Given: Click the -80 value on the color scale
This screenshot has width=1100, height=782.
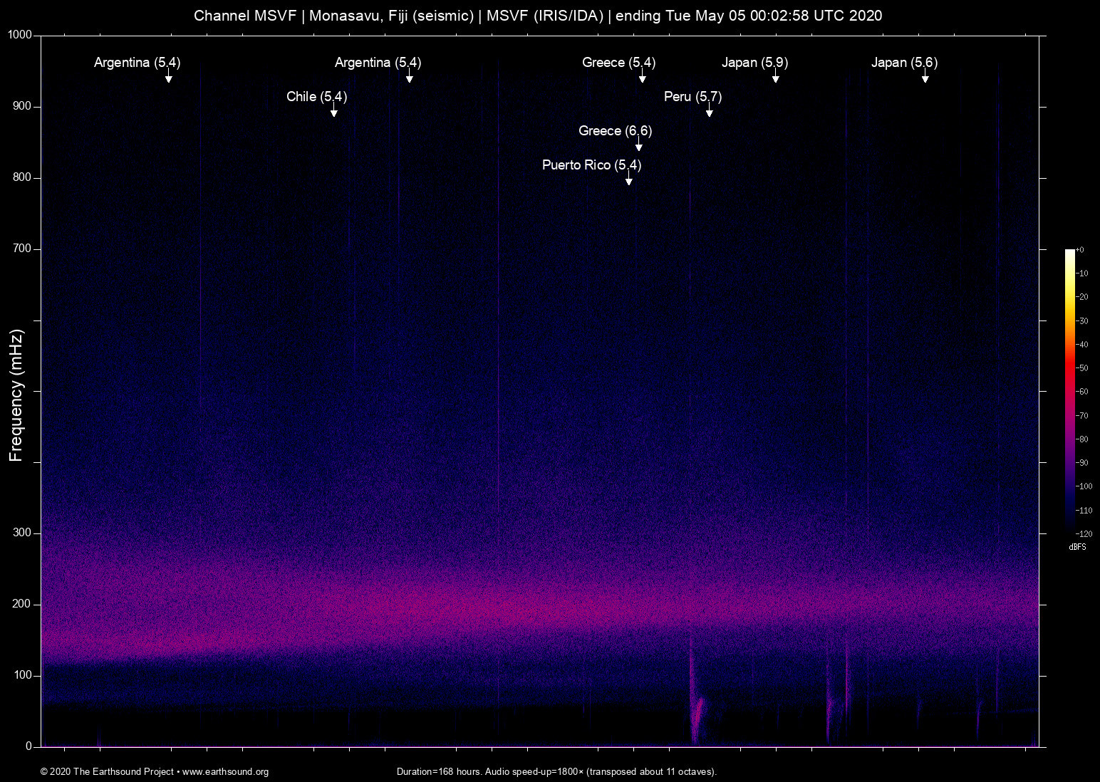Looking at the screenshot, I should 1082,439.
